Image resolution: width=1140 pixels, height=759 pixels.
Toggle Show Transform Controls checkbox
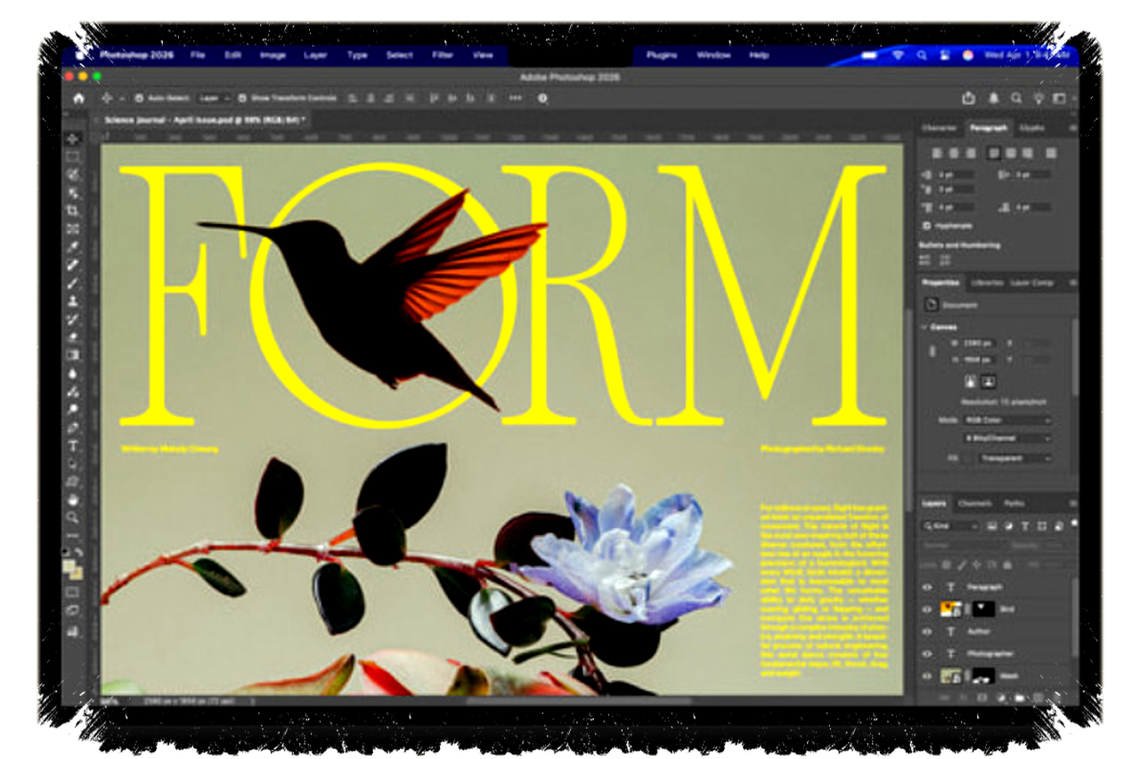coord(243,98)
